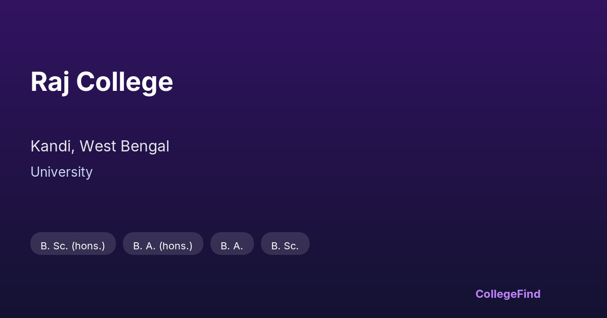Viewport: 607px width, 318px height.
Task: Click the University type label
Action: (61, 172)
